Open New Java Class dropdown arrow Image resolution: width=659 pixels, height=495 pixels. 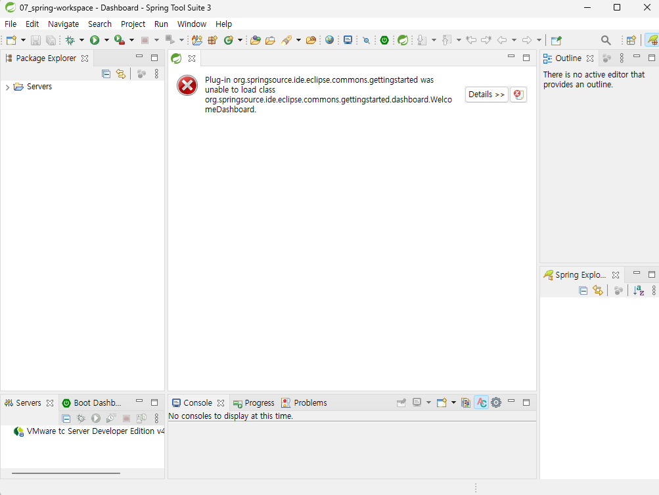240,40
